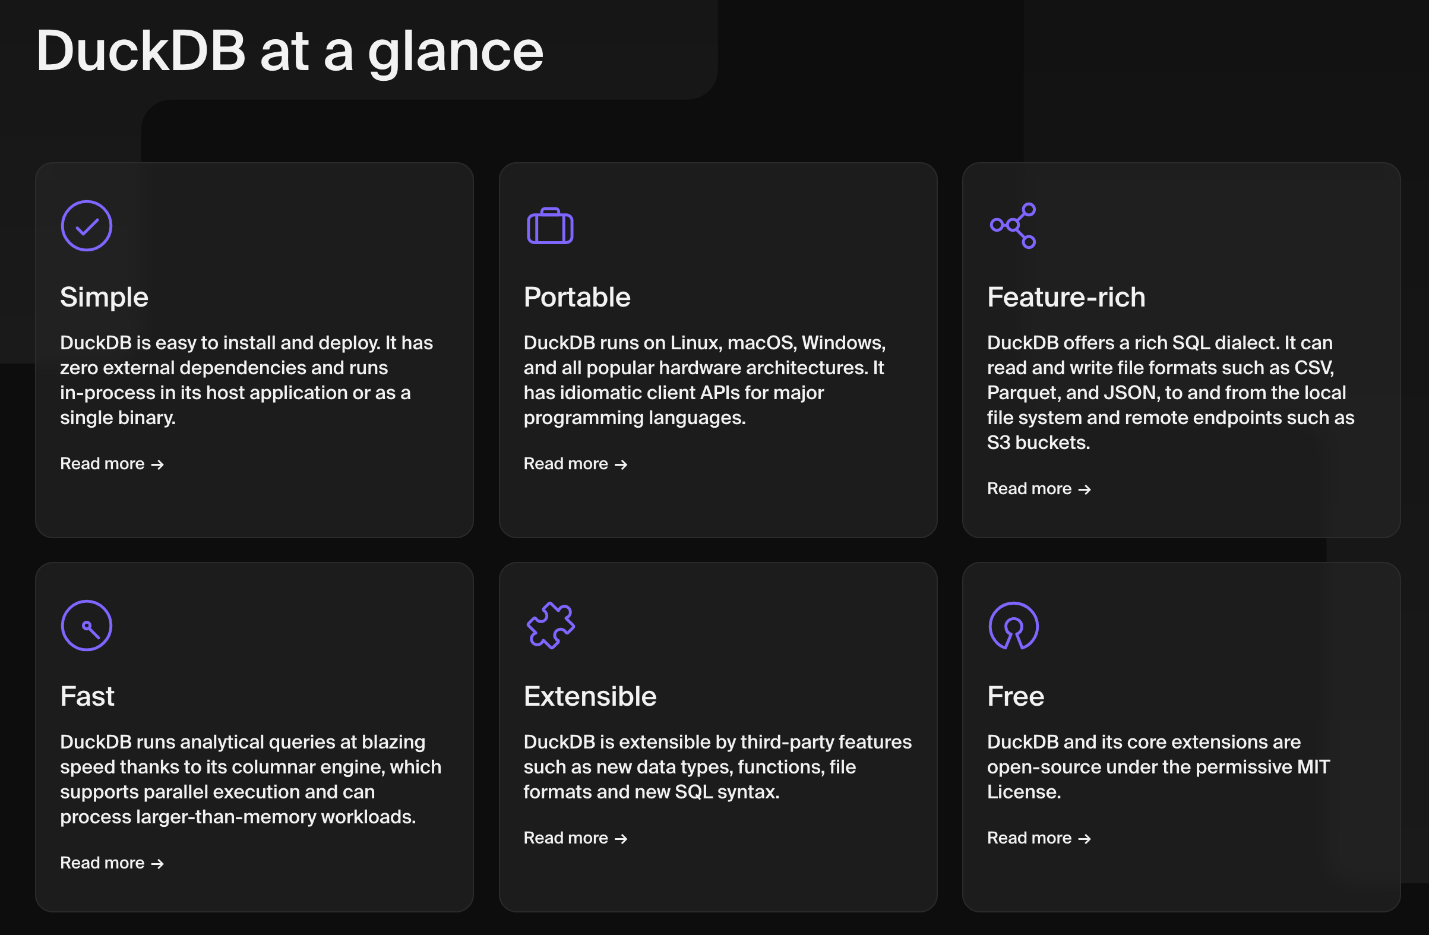The image size is (1429, 935).
Task: Select the Extensible card heading
Action: (590, 696)
